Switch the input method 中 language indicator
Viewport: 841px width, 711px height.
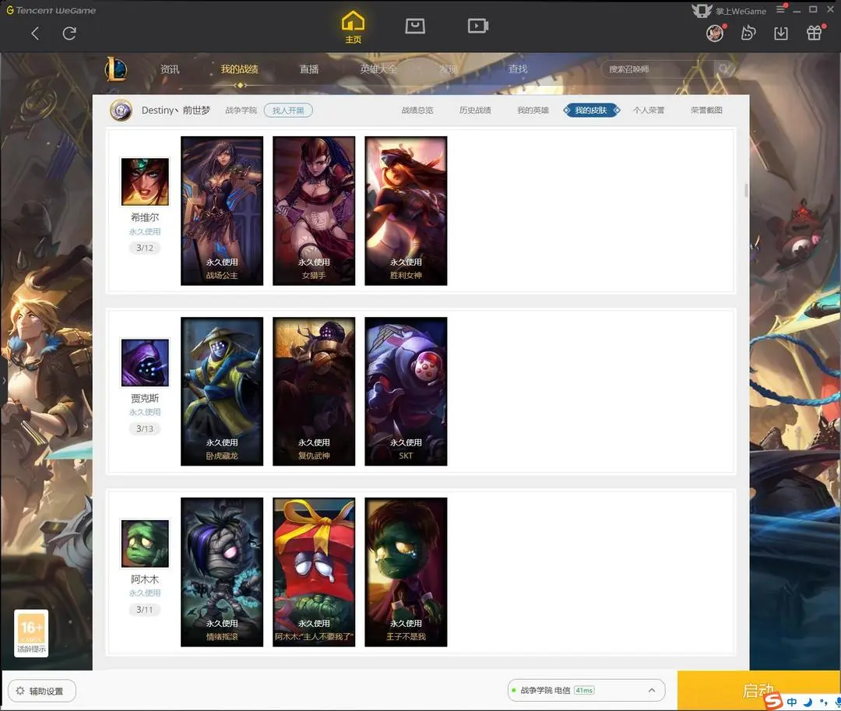(x=792, y=702)
